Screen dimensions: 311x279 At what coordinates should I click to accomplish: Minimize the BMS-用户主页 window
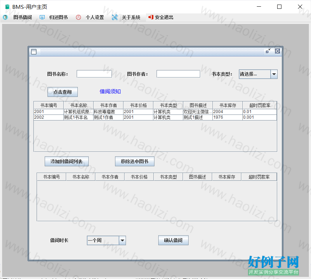(259, 7)
